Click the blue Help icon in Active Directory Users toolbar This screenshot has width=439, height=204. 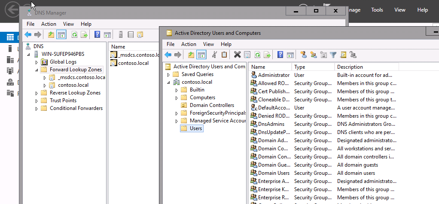pyautogui.click(x=280, y=55)
